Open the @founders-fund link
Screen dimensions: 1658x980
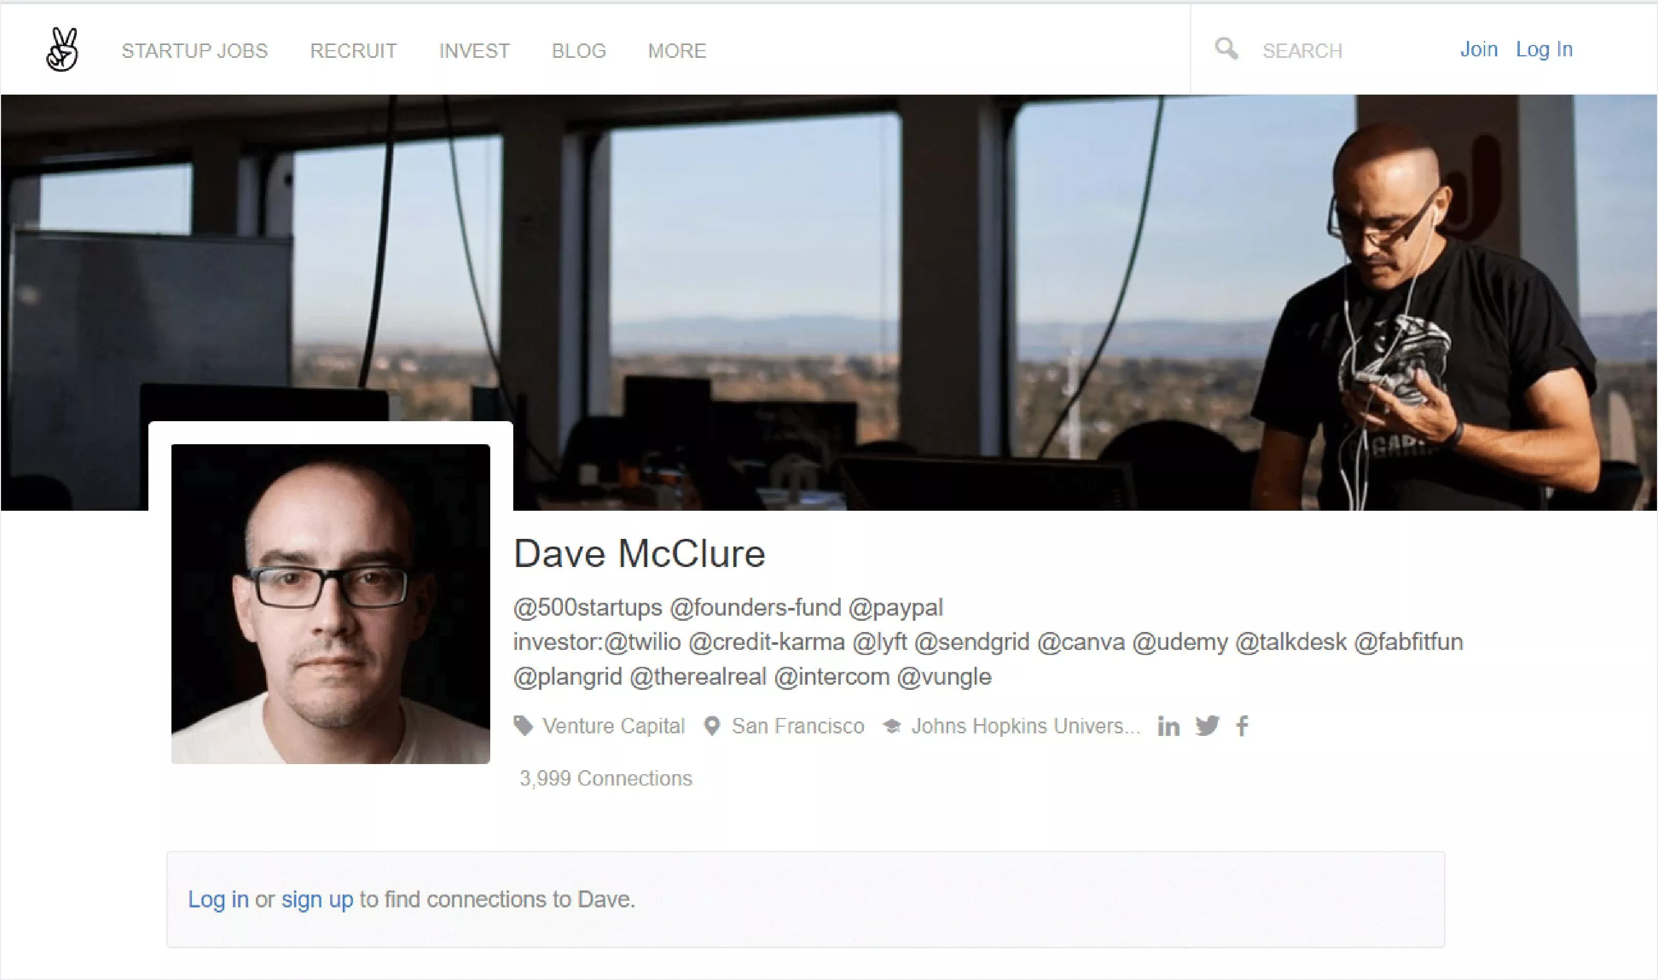755,607
